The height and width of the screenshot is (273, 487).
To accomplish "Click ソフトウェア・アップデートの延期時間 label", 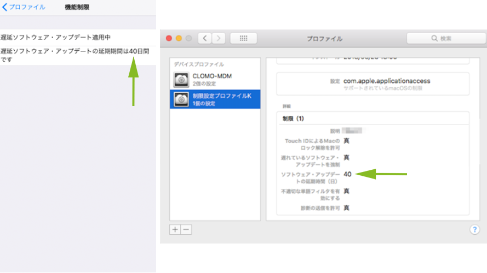I will 310,178.
